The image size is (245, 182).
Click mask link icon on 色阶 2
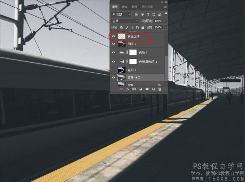point(127,53)
